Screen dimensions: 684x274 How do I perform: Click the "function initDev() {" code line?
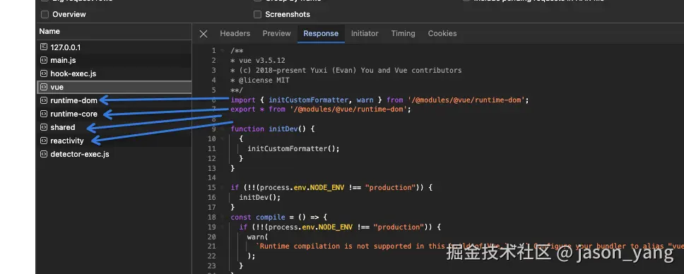(273, 129)
